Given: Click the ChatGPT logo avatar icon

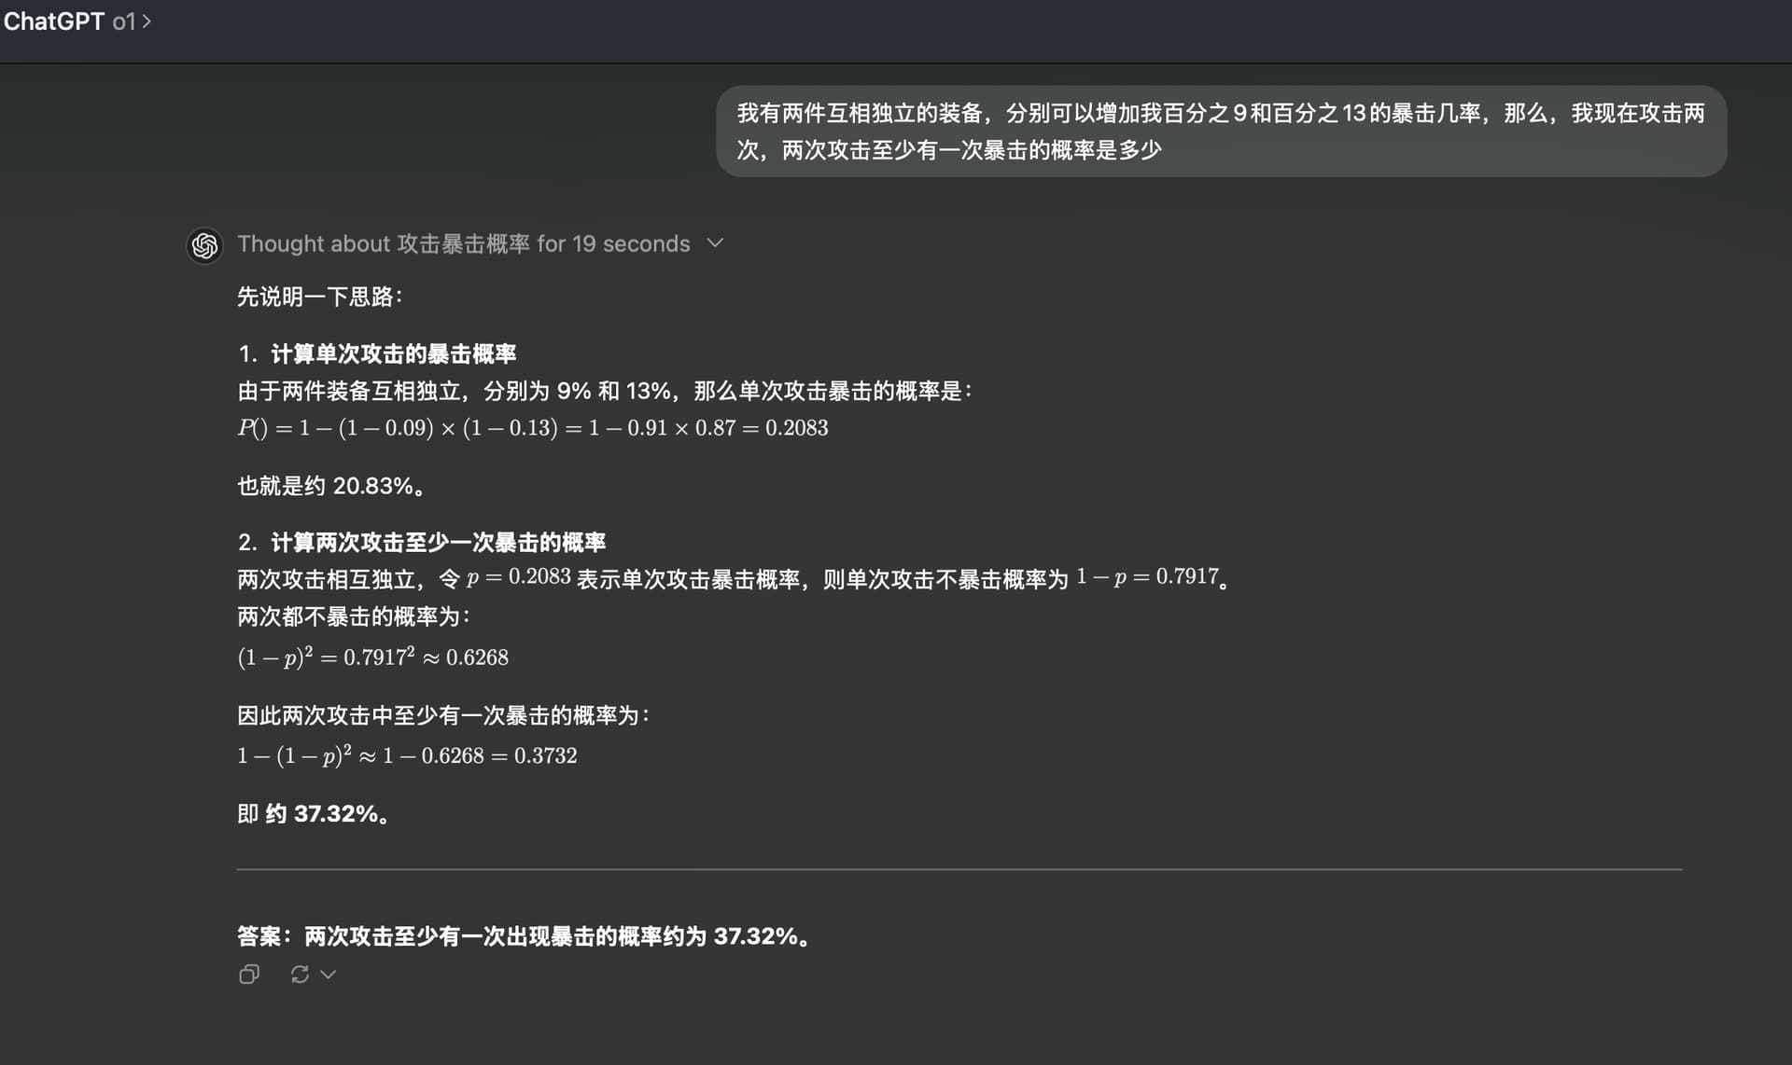Looking at the screenshot, I should pyautogui.click(x=204, y=245).
